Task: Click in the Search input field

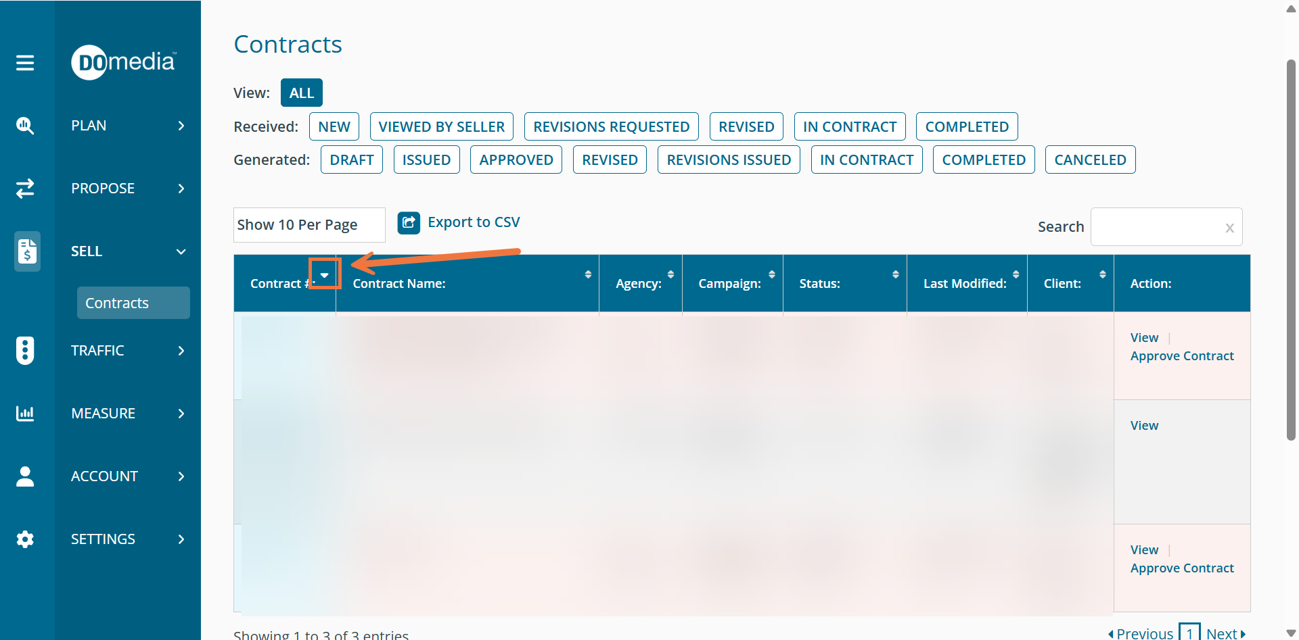Action: tap(1158, 227)
